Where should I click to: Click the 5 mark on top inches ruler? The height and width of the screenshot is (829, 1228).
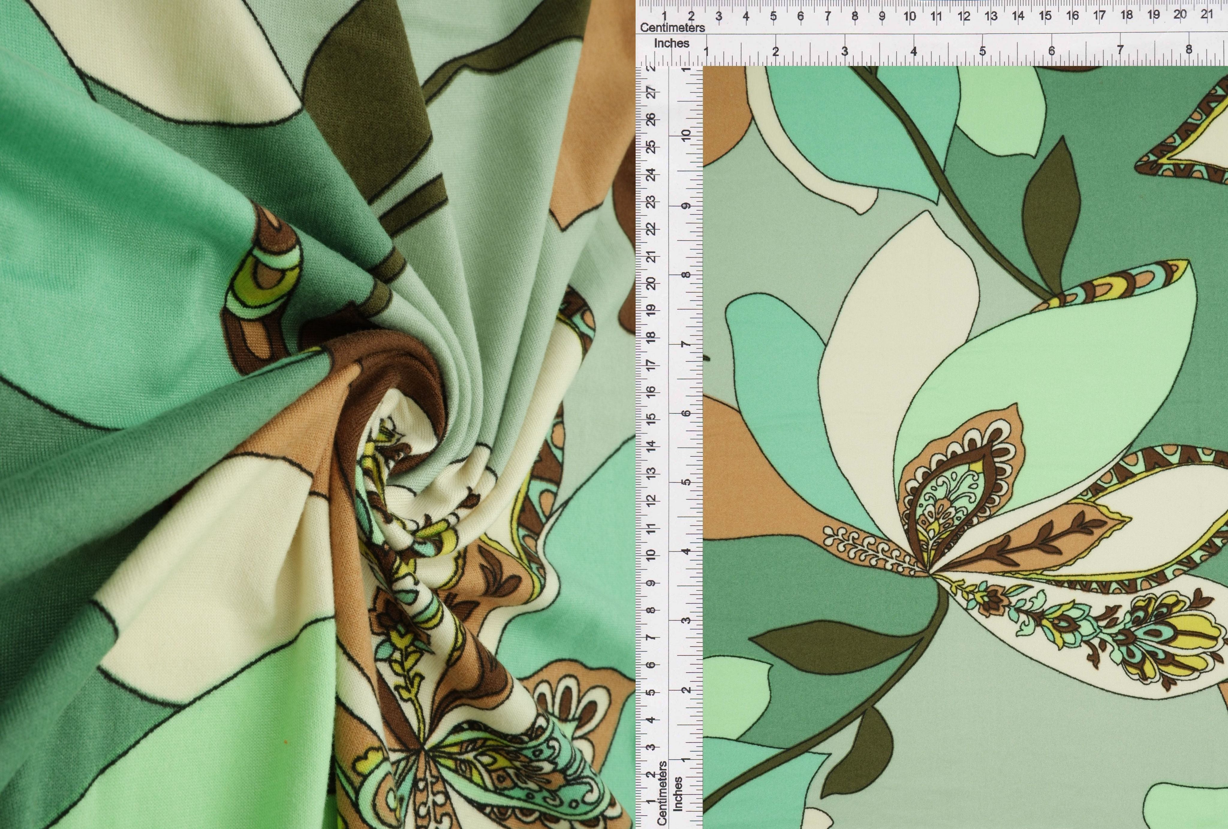(x=982, y=51)
